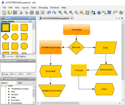This screenshot has width=125, height=105.
Task: Click the Decision diamond node
Action: coord(76,47)
